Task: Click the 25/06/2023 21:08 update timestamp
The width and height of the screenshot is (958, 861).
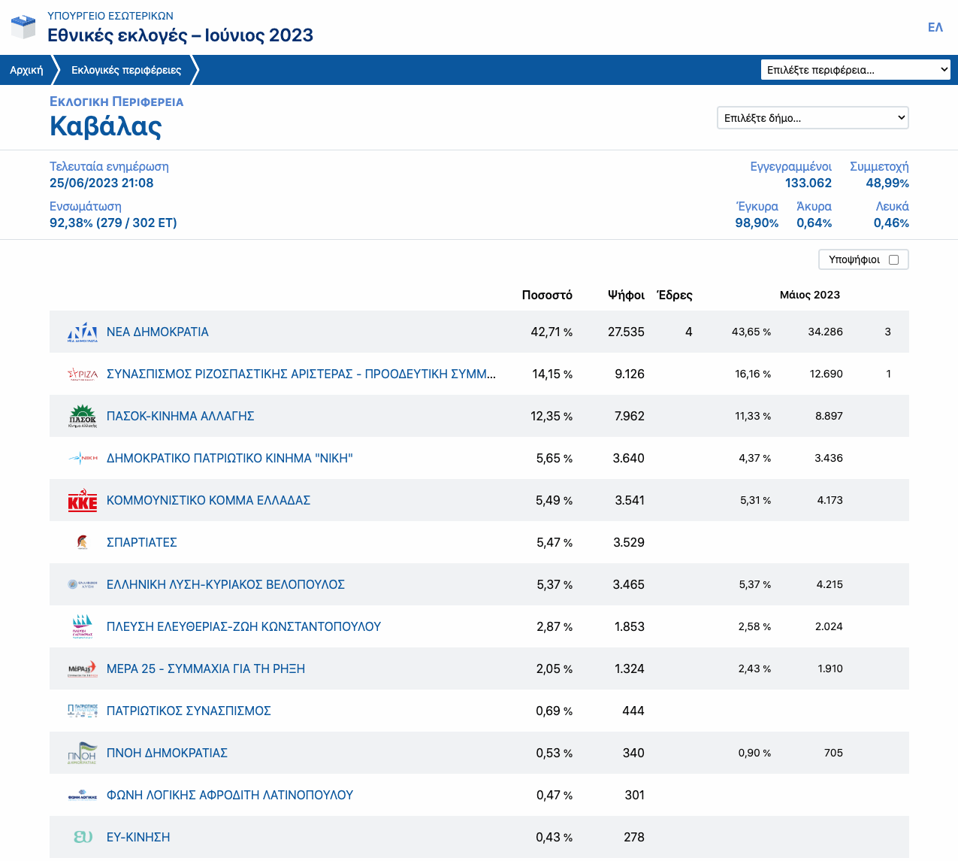Action: click(101, 183)
